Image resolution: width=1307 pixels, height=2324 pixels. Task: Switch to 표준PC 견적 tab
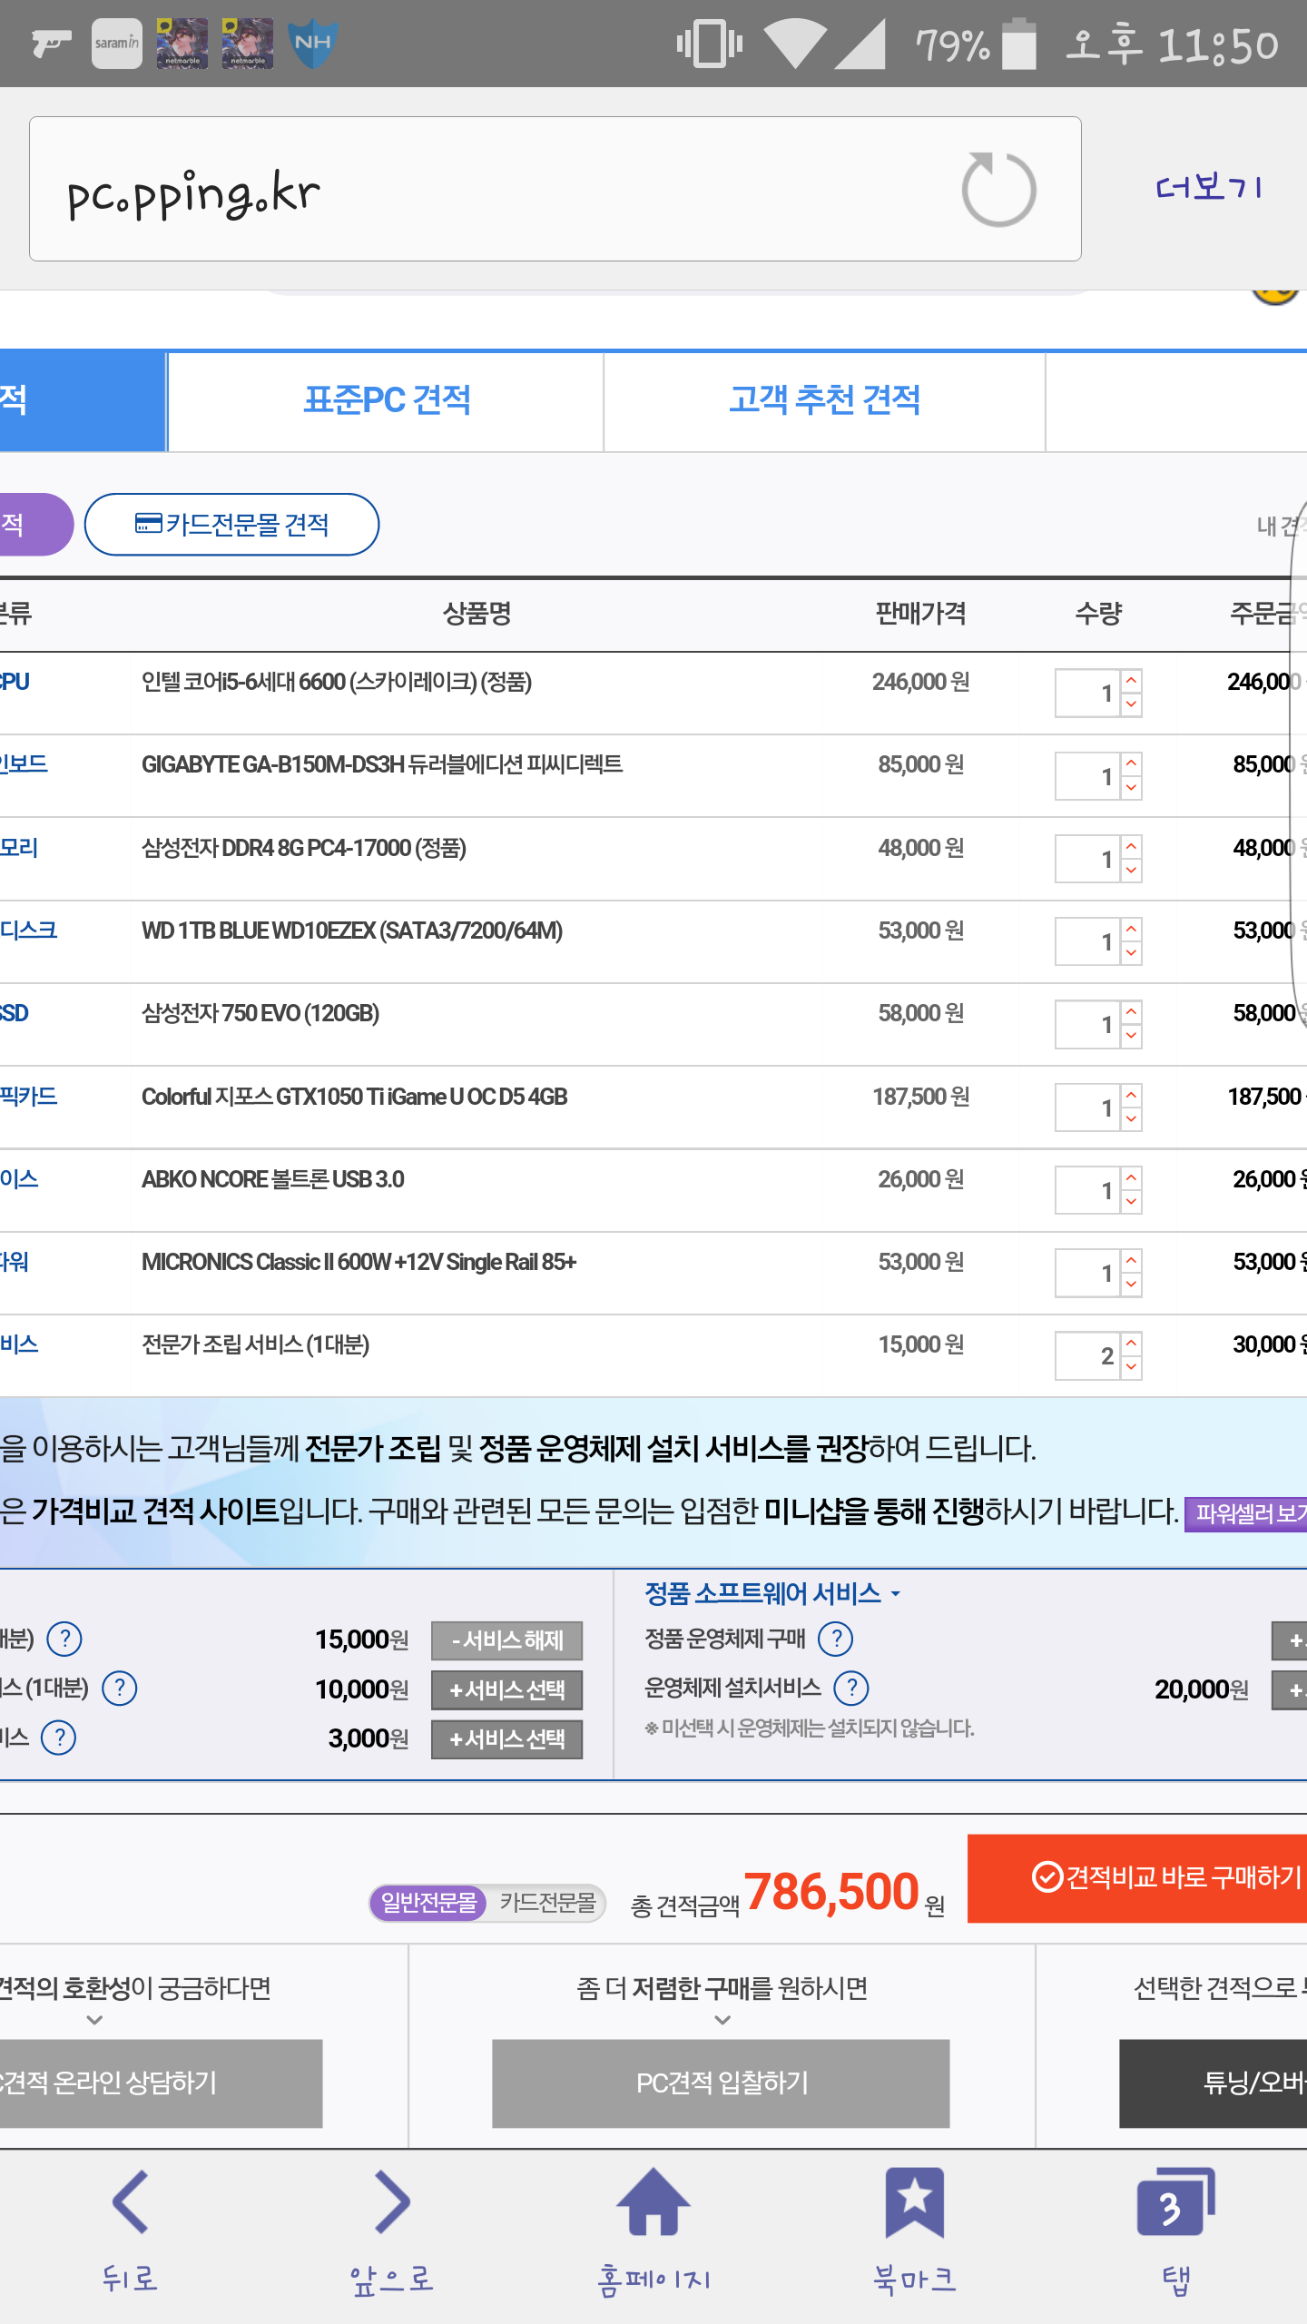tap(386, 400)
